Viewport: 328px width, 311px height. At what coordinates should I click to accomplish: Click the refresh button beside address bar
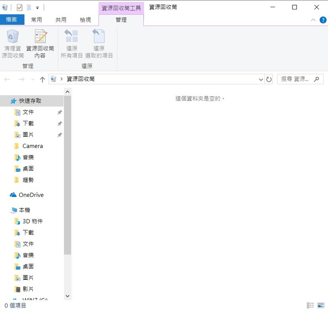coord(269,79)
